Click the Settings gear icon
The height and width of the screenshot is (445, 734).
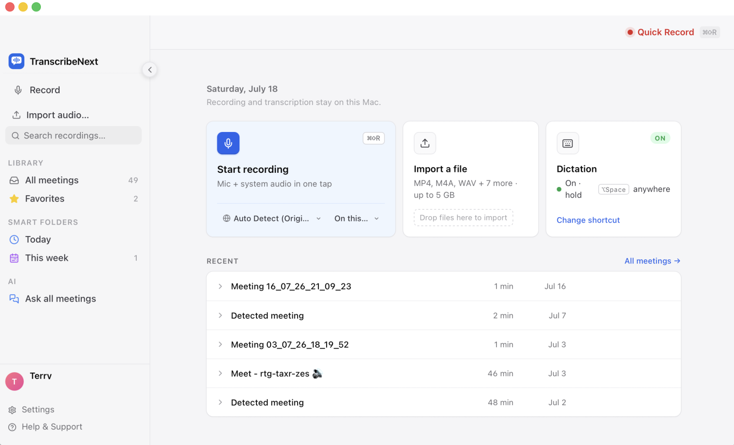point(12,410)
